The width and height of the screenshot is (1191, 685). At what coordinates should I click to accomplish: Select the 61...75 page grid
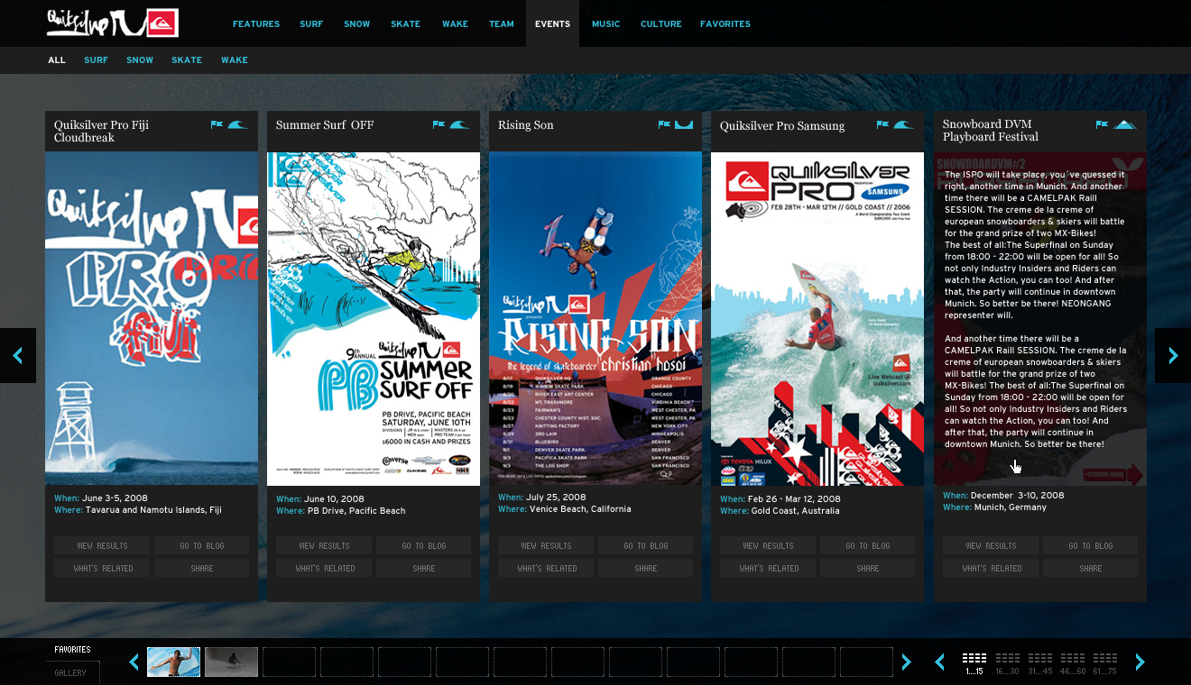tap(1105, 662)
